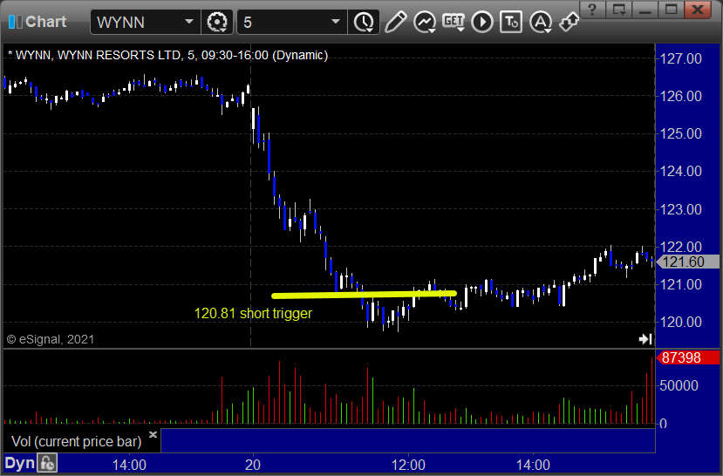Open the time template clock icon

coord(364,22)
